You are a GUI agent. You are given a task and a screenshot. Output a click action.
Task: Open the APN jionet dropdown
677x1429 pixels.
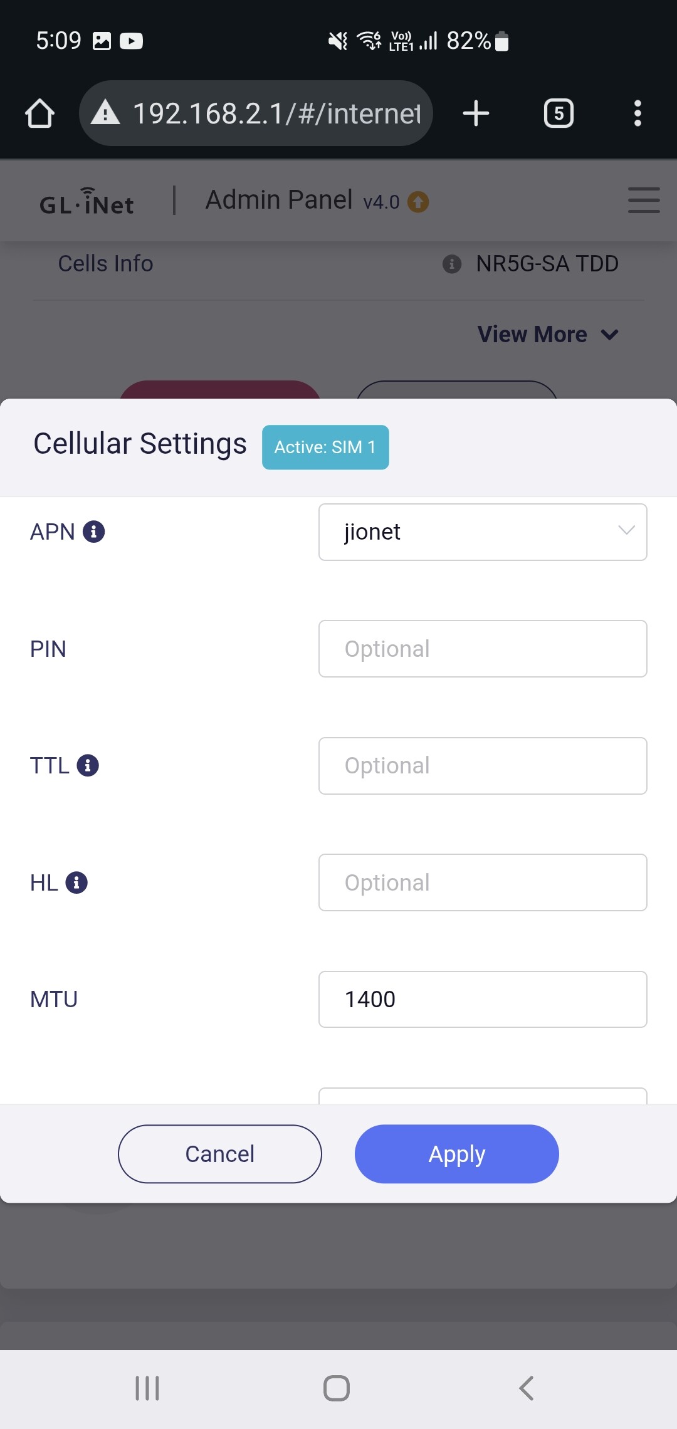pyautogui.click(x=483, y=532)
